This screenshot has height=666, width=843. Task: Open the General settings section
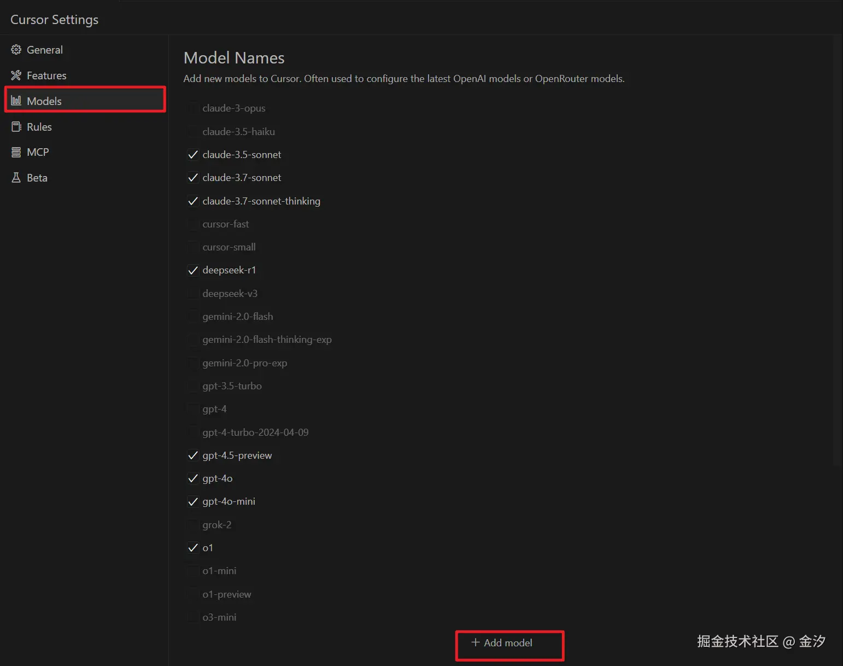(85, 50)
